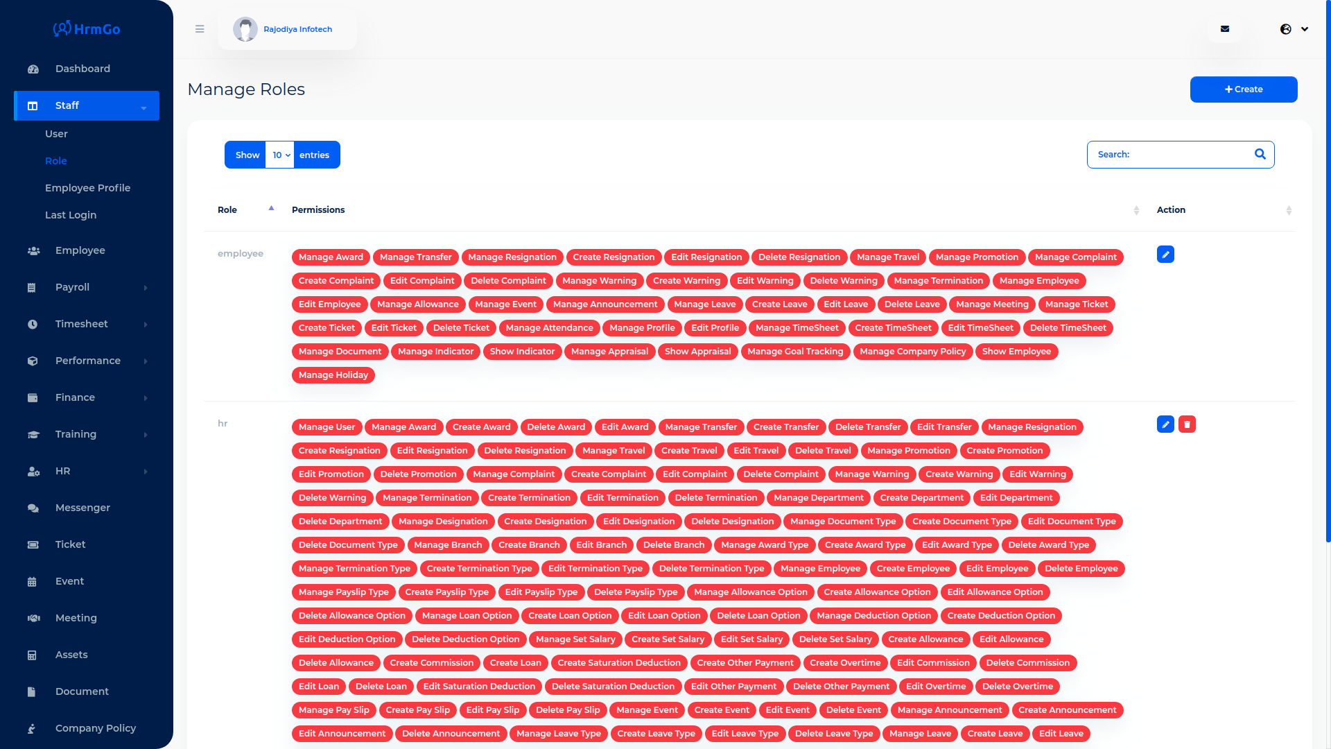The height and width of the screenshot is (749, 1331).
Task: Delete the hr role with trash icon
Action: pyautogui.click(x=1187, y=424)
